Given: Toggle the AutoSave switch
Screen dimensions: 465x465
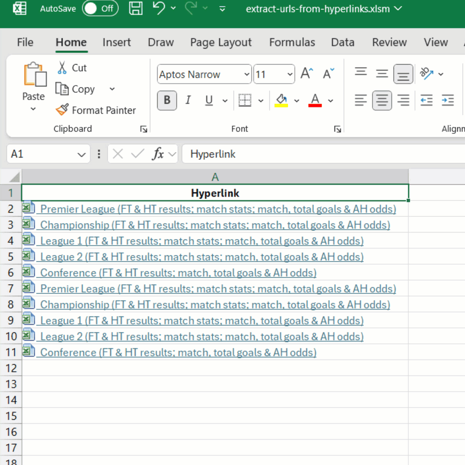Looking at the screenshot, I should click(x=100, y=8).
